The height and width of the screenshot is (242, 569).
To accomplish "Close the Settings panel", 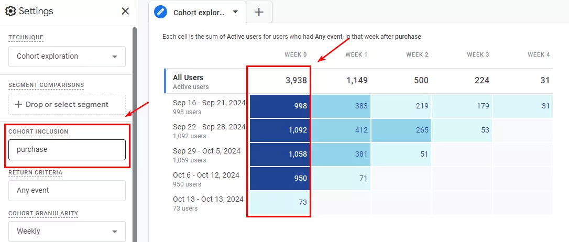I will 125,11.
